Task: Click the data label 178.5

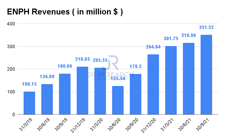Action: [135, 66]
